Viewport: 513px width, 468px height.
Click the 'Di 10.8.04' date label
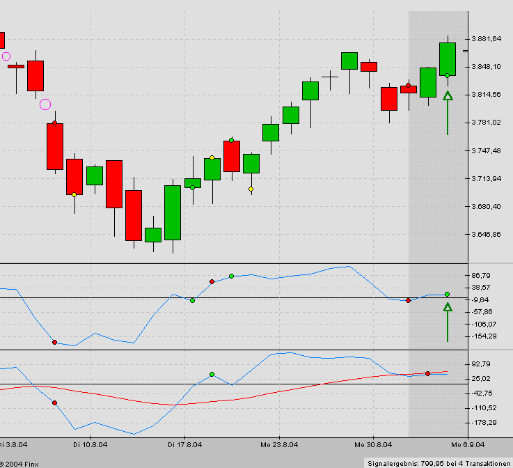point(90,444)
